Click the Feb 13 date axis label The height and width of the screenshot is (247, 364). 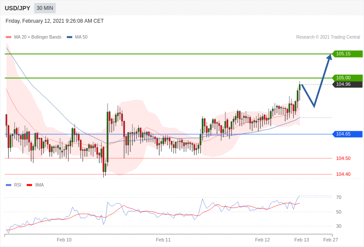(x=302, y=240)
